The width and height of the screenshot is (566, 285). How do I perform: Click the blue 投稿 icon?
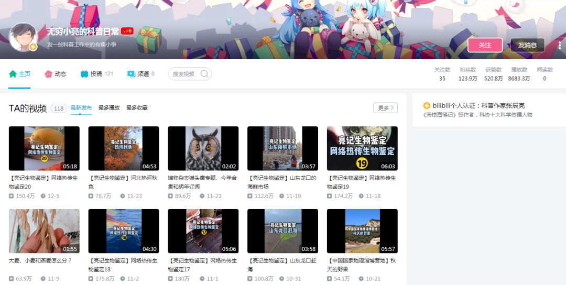[x=84, y=74]
